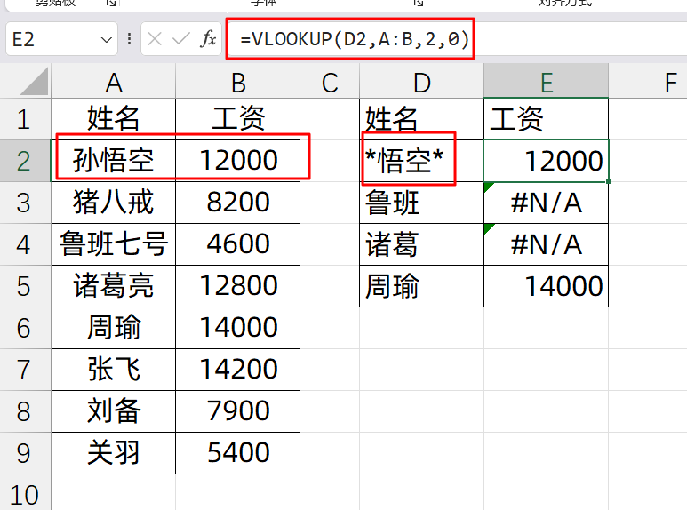Click cell A6 containing 周瑜

coord(114,328)
